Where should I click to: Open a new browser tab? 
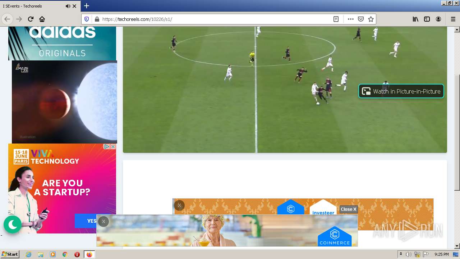(87, 6)
